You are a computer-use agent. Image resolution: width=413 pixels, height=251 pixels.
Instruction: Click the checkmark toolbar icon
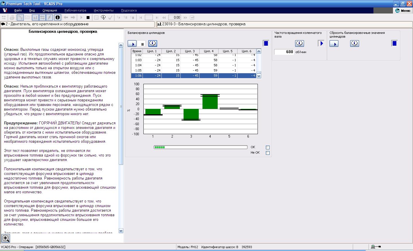110,18
